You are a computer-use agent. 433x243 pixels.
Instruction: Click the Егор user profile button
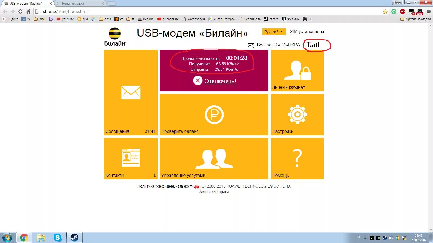[x=397, y=2]
